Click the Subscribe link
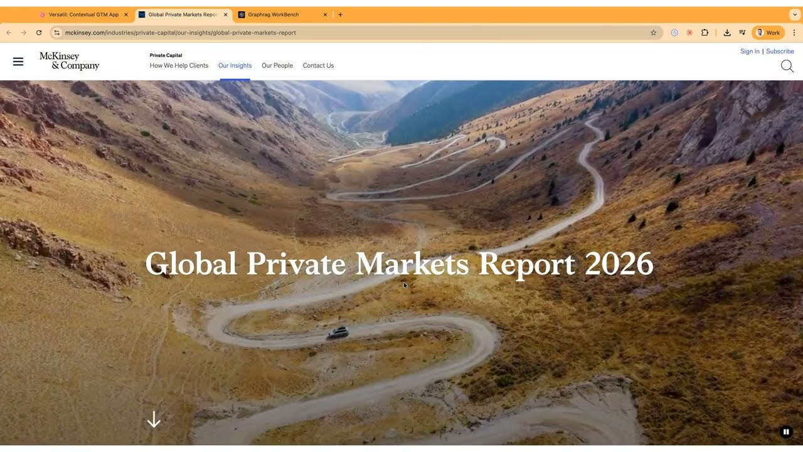Image resolution: width=803 pixels, height=452 pixels. click(x=780, y=51)
